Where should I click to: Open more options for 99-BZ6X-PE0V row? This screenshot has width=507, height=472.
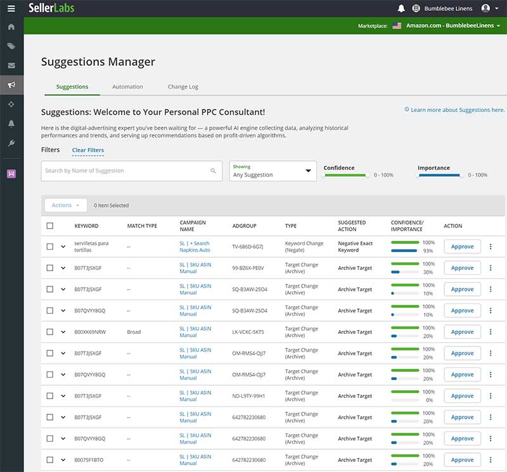pos(491,268)
